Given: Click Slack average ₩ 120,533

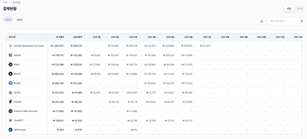Looking at the screenshot, I should point(76,65).
